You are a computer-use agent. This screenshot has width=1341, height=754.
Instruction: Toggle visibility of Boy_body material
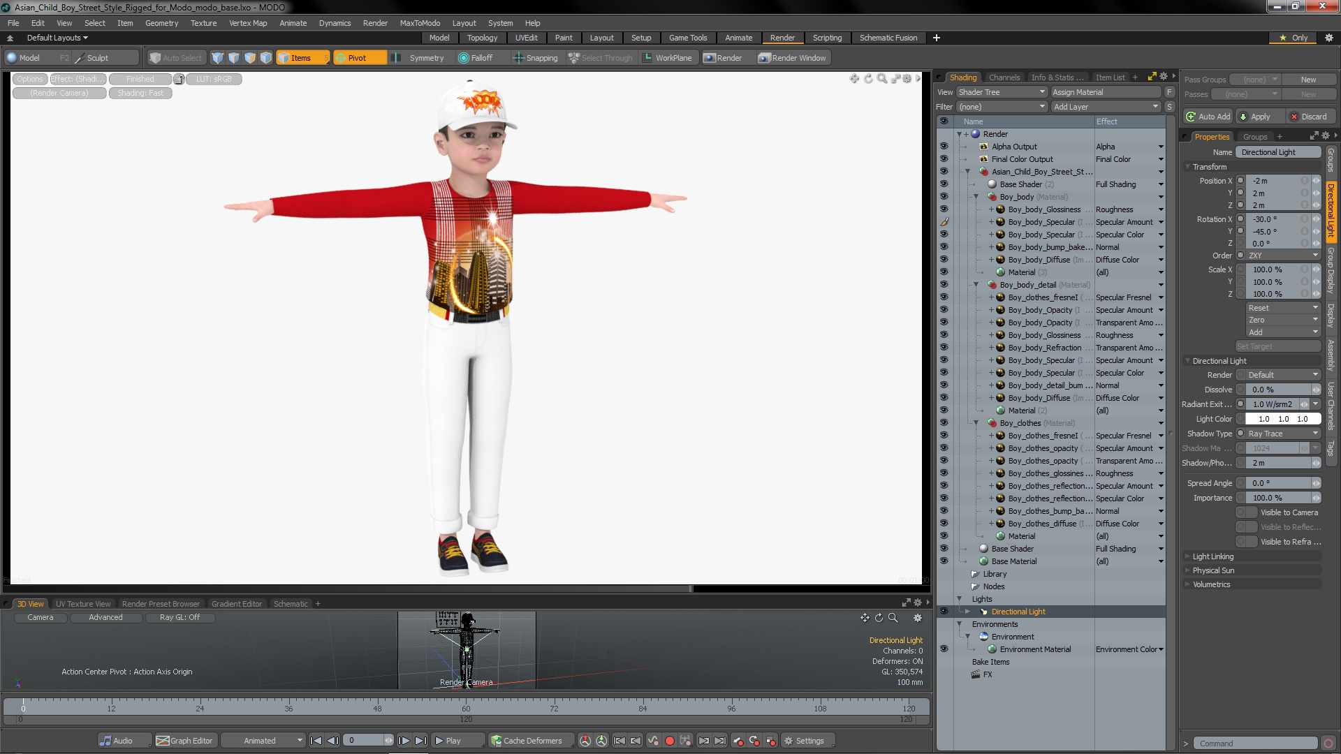[x=943, y=196]
